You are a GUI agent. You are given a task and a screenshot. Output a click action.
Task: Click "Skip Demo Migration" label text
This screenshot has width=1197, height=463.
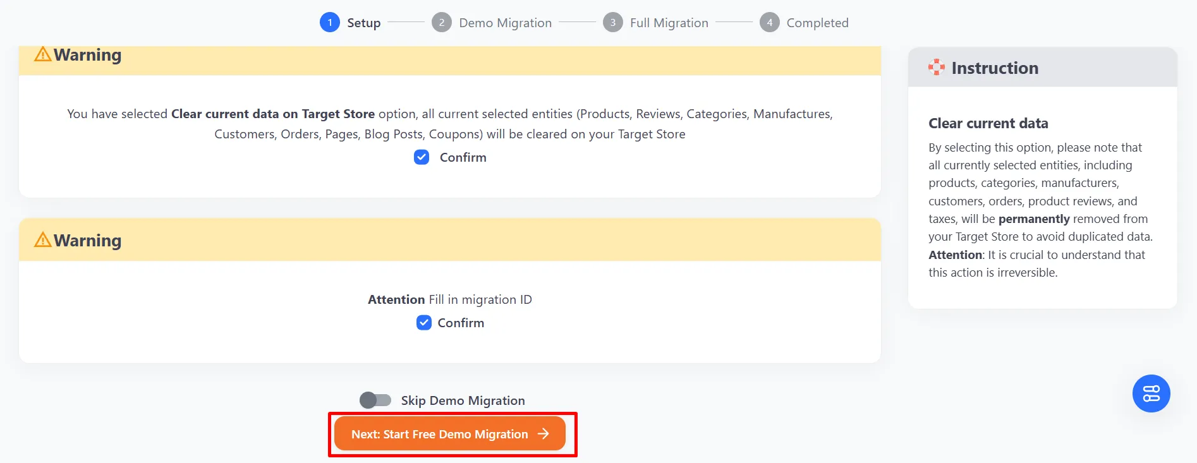(463, 400)
